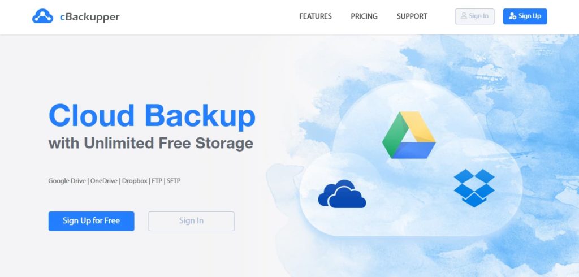The height and width of the screenshot is (277, 579).
Task: Click the Cloud Backup headline
Action: (152, 115)
